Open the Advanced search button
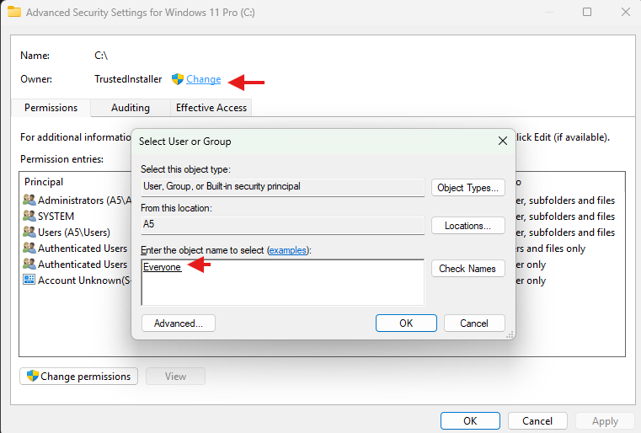Screen dimensions: 641x433 (x=179, y=323)
